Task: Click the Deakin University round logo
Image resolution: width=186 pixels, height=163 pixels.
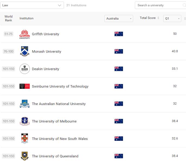Action: coord(25,69)
